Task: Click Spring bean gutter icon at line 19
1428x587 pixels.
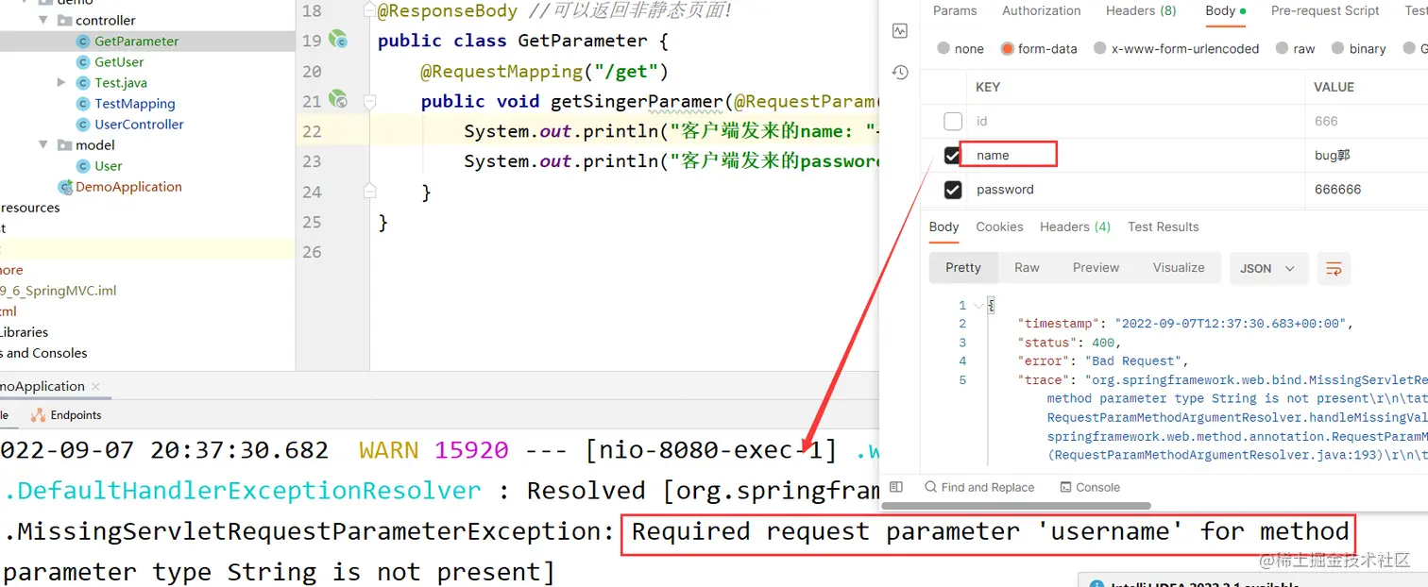Action: tap(338, 41)
